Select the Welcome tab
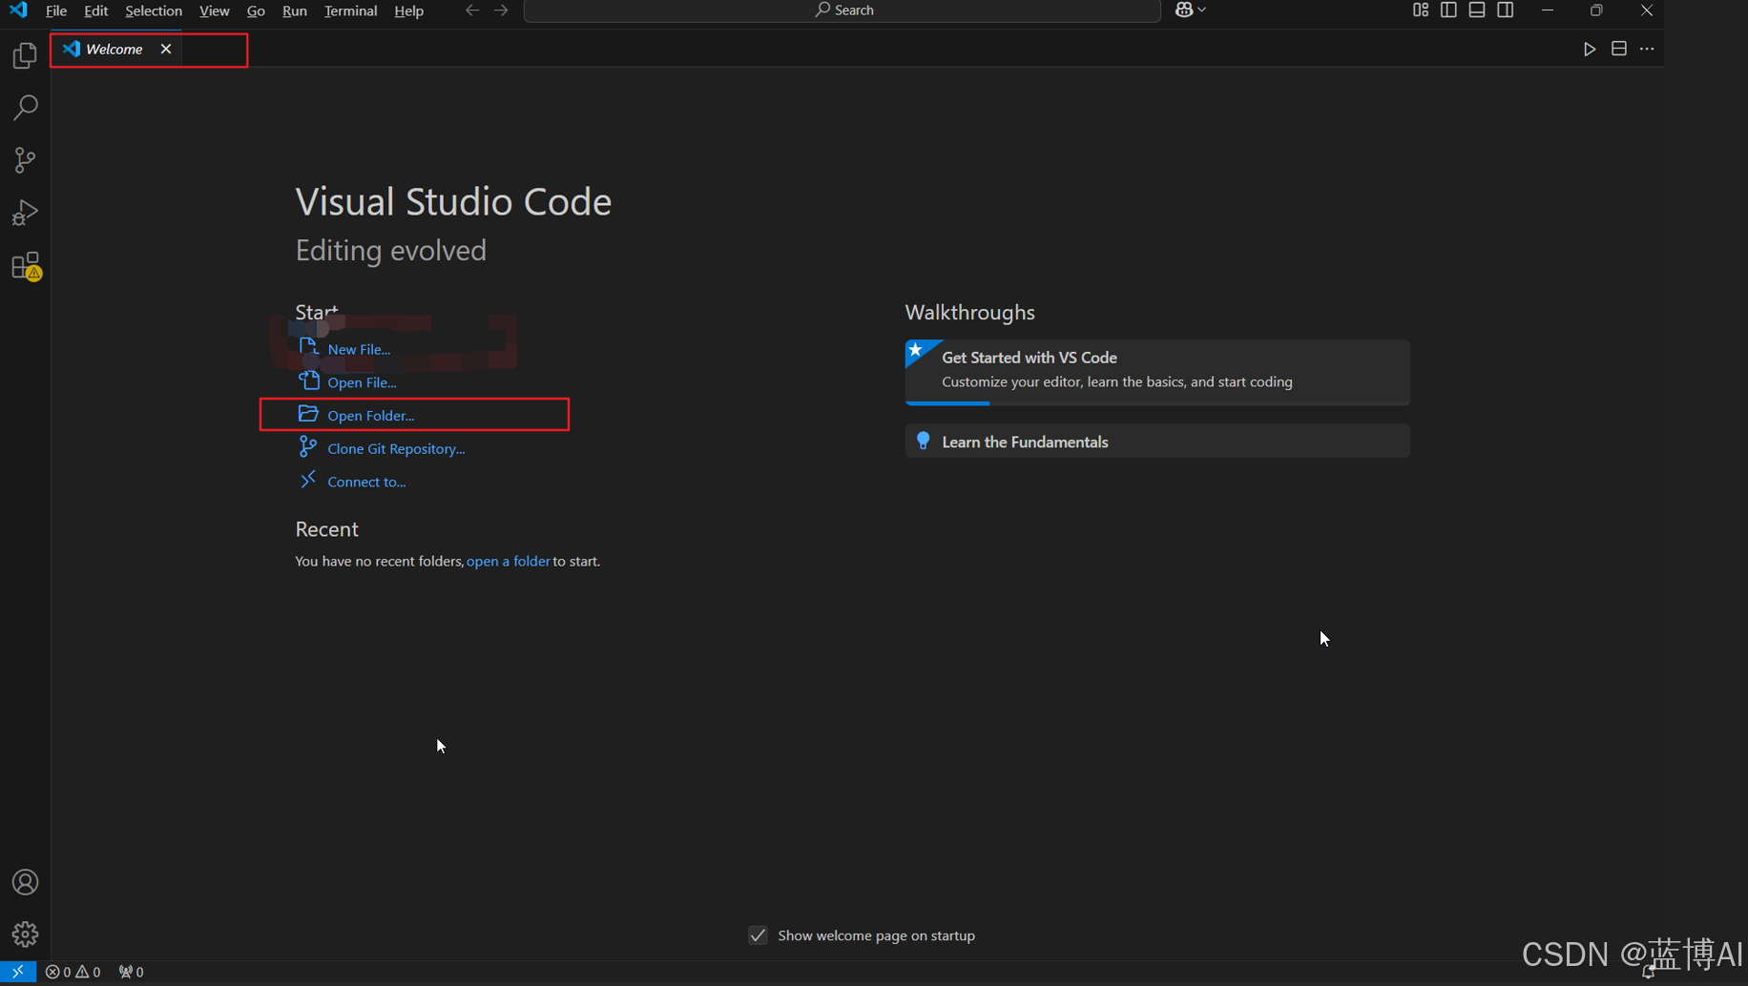This screenshot has width=1748, height=986. click(x=117, y=49)
